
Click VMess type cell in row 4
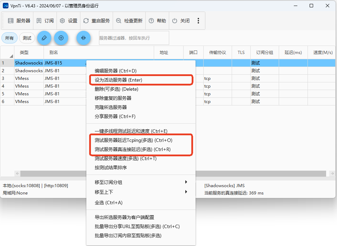[29, 86]
